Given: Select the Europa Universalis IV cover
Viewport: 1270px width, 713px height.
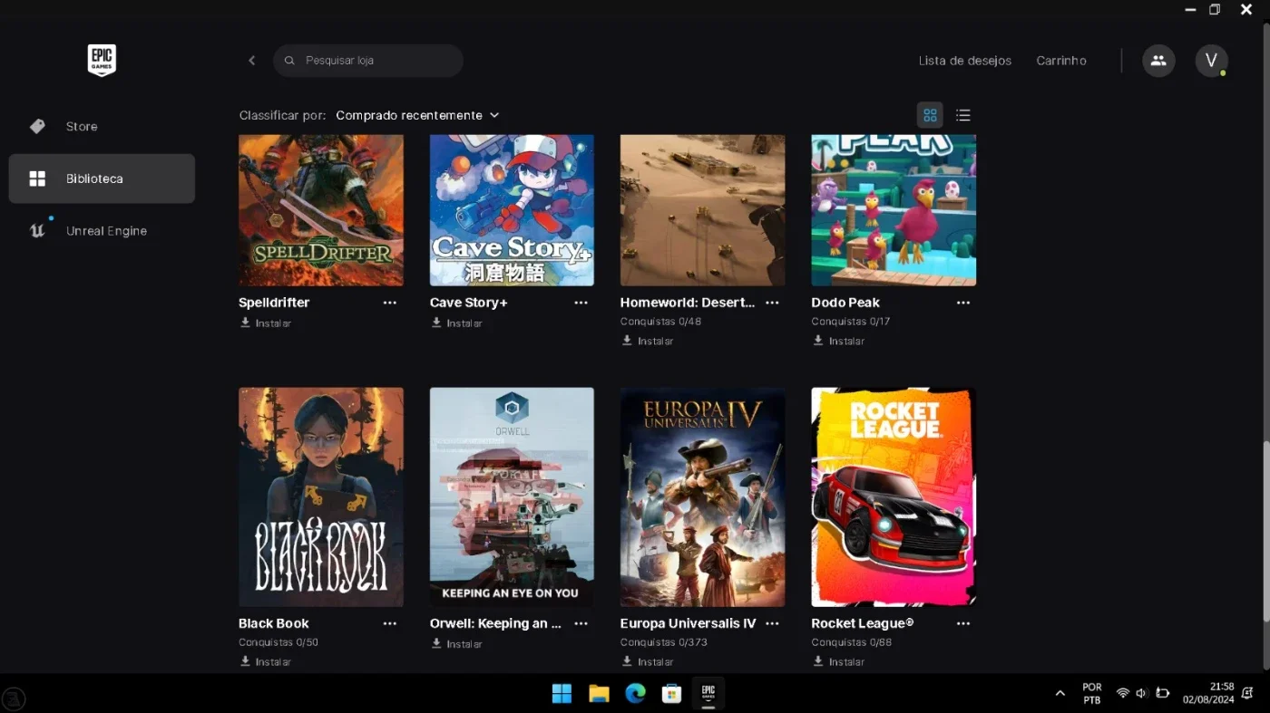Looking at the screenshot, I should pyautogui.click(x=703, y=497).
